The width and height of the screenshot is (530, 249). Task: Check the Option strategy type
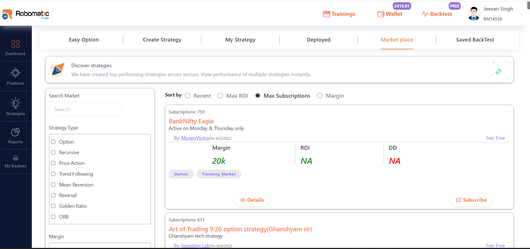[x=53, y=142]
